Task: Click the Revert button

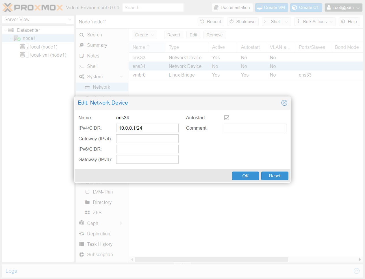Action: 173,35
